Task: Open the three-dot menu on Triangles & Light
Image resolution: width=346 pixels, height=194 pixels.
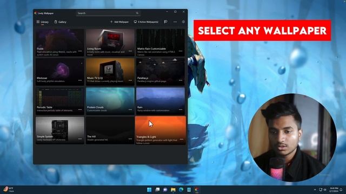Action: coord(182,139)
